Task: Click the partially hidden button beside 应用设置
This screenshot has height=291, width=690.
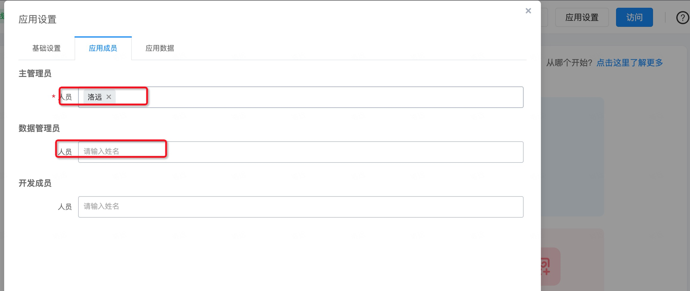Action: point(544,17)
